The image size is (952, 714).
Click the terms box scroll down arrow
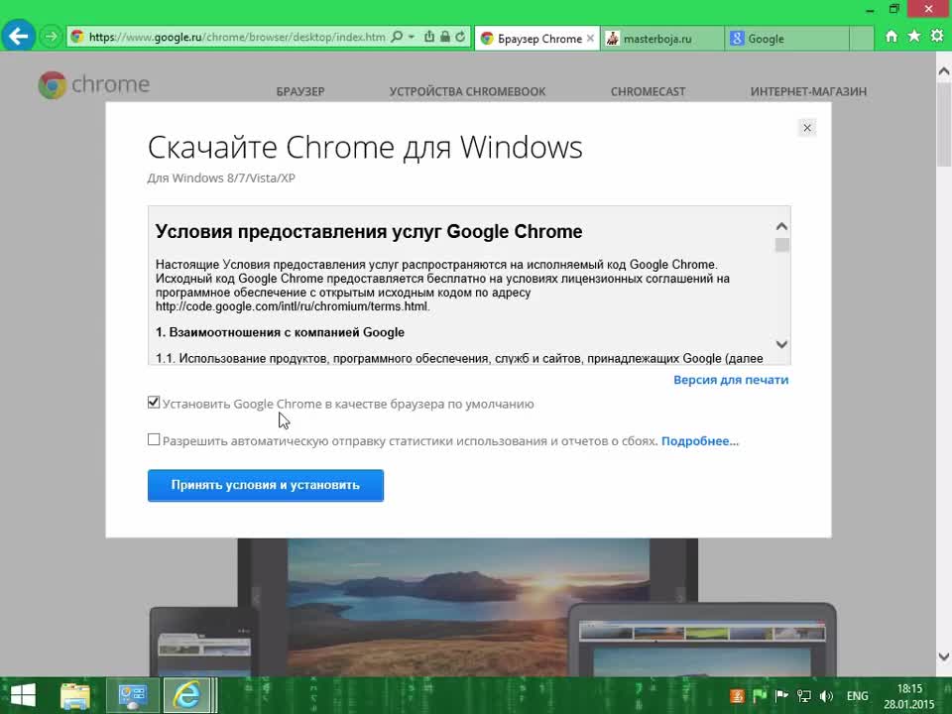pyautogui.click(x=782, y=344)
